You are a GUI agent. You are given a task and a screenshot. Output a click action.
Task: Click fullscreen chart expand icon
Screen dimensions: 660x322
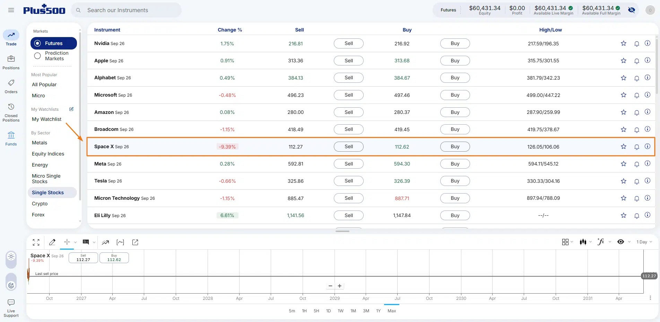point(36,242)
